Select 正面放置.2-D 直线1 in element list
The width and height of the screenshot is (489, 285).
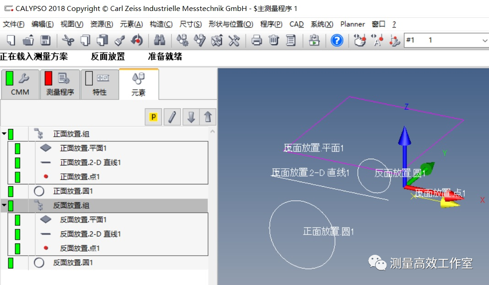tap(90, 162)
